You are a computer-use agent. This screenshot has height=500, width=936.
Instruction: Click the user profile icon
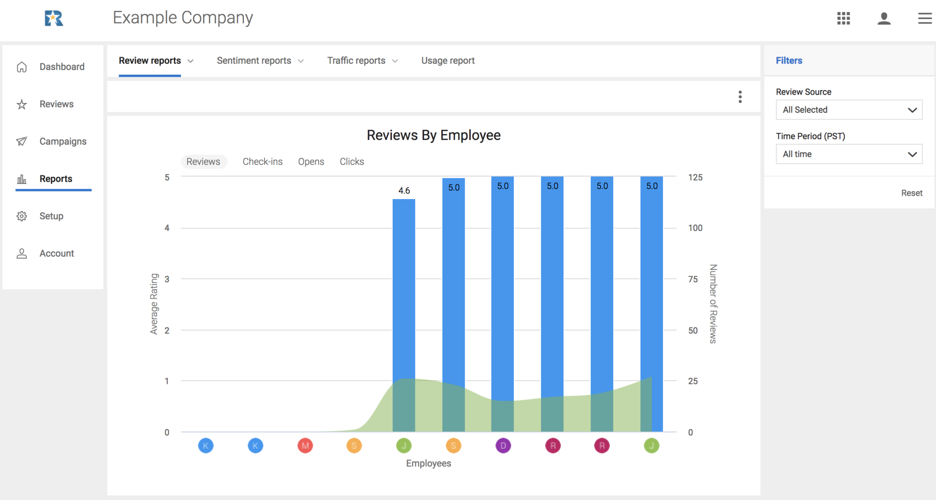pos(884,18)
